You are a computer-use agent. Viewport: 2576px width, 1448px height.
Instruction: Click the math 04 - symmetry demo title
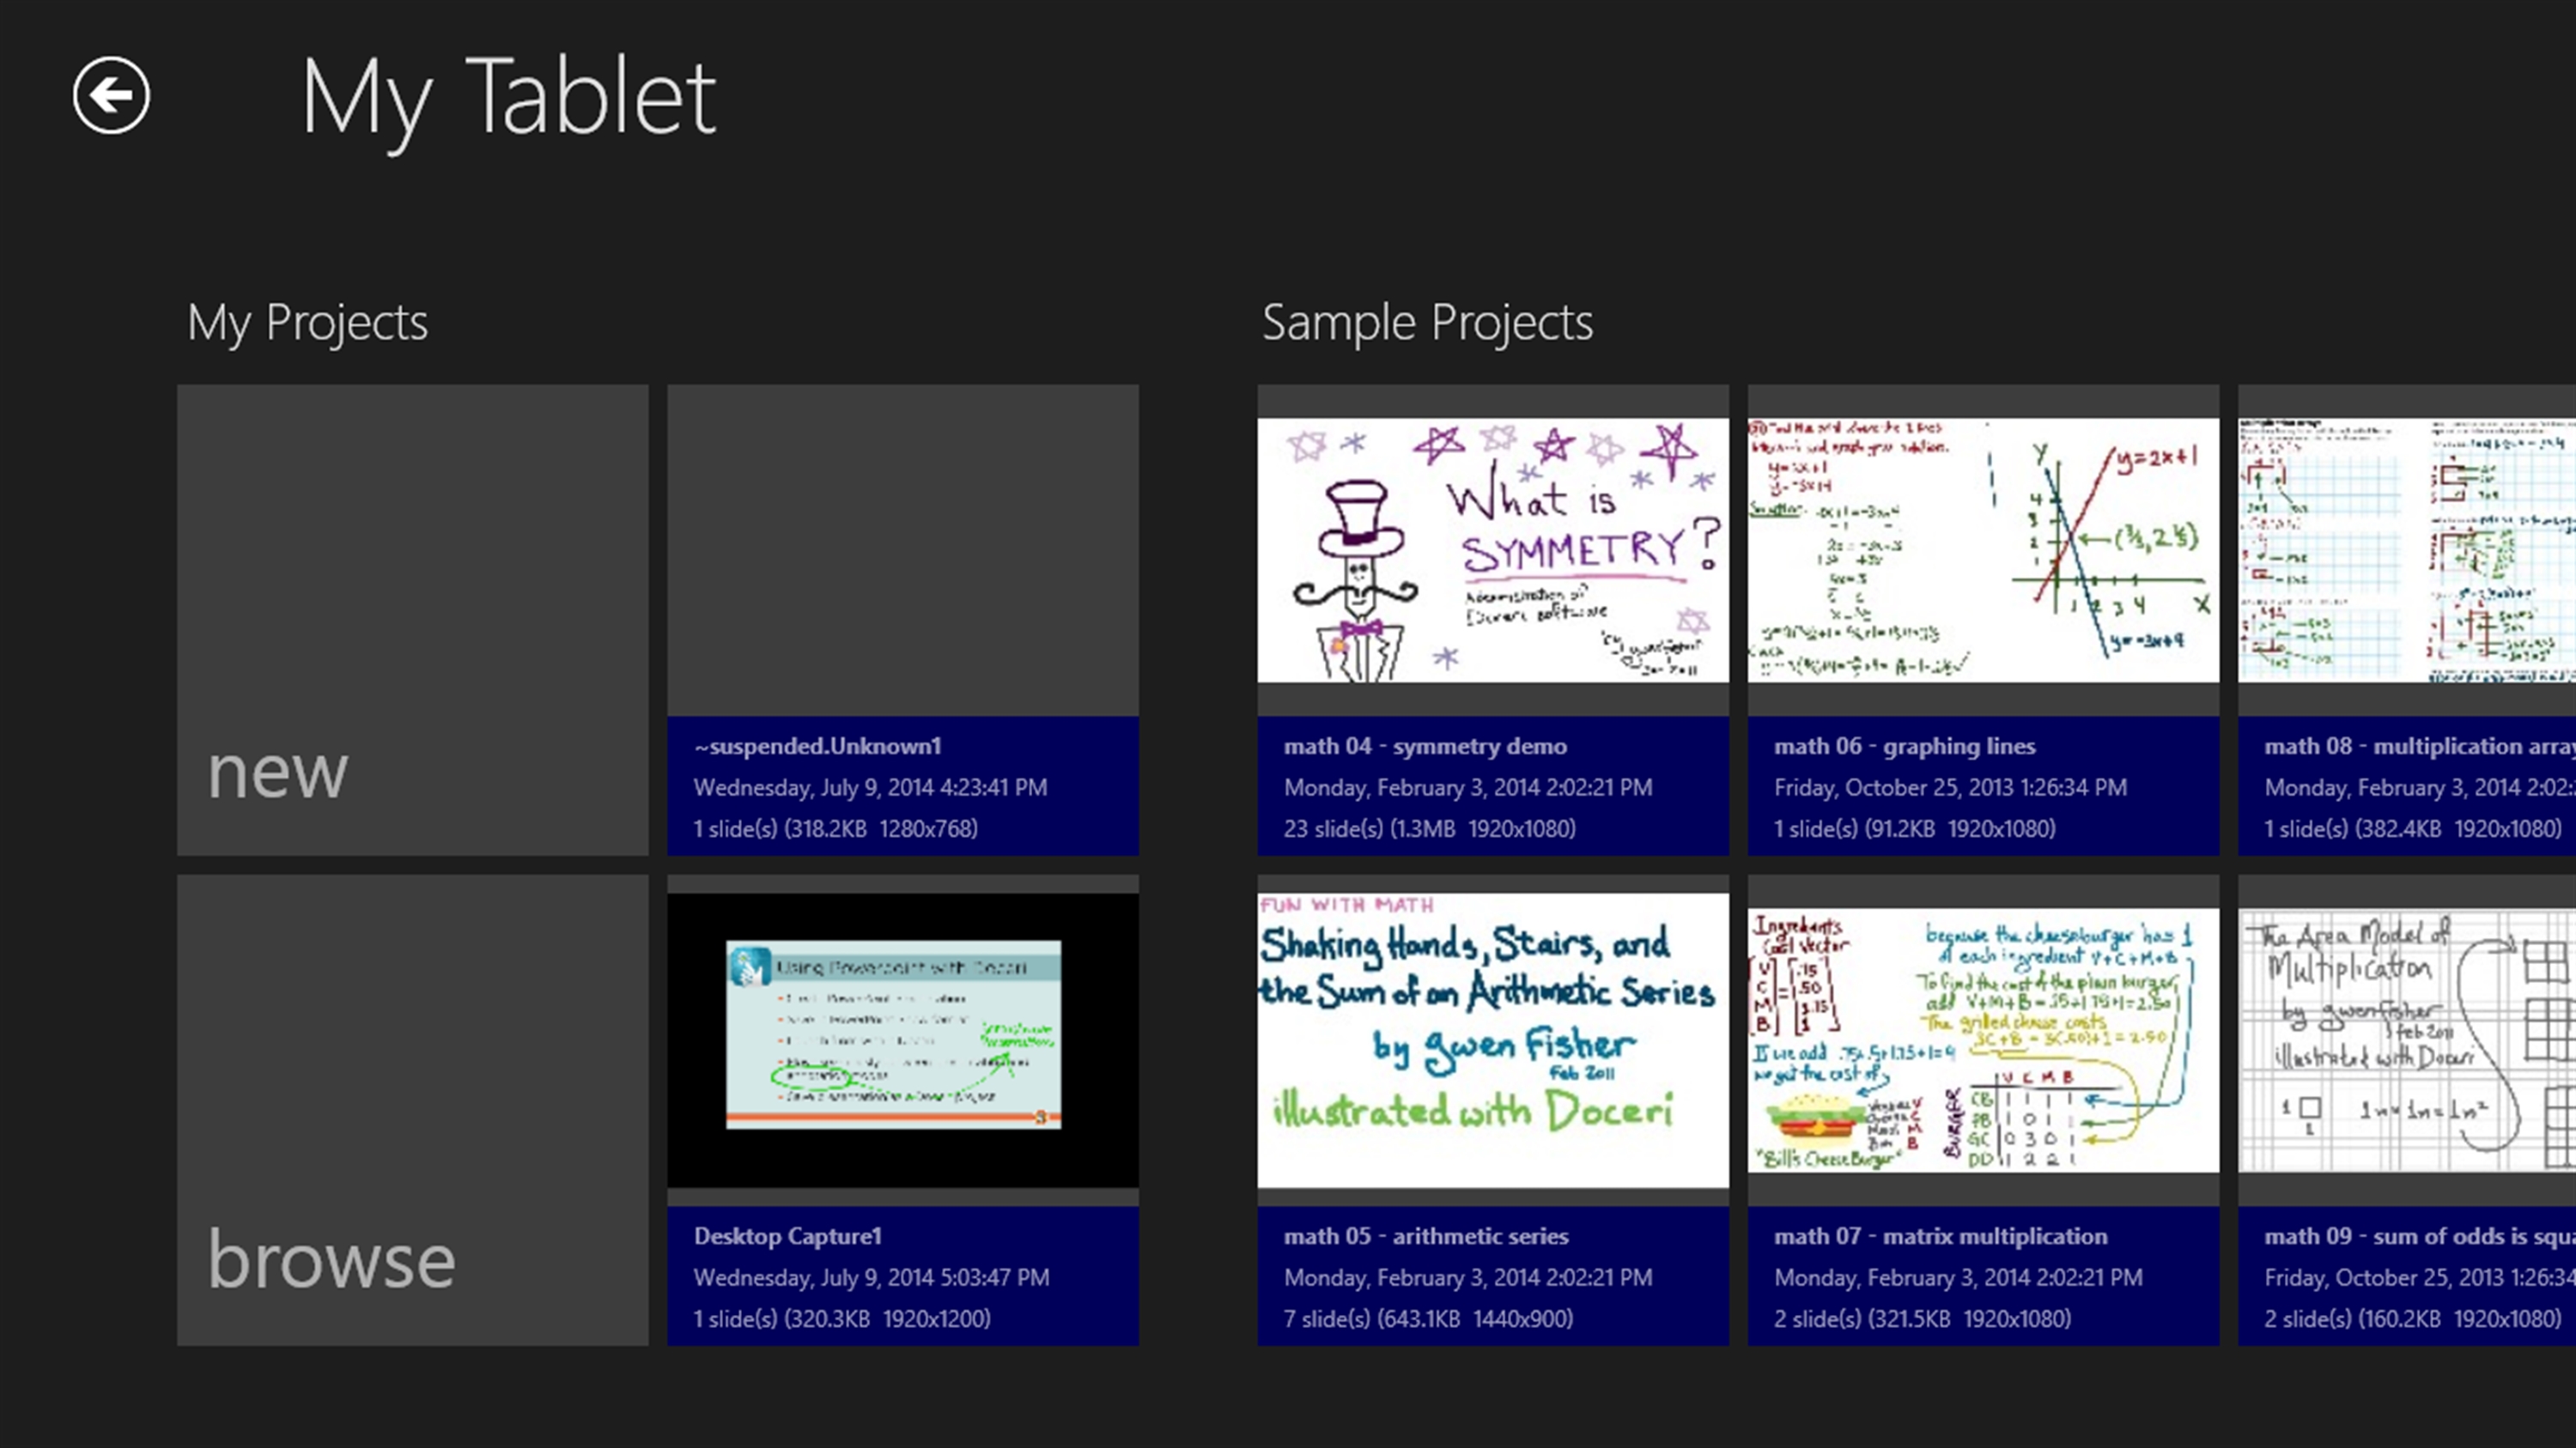coord(1425,747)
